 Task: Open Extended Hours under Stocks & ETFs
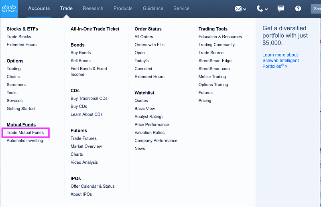pyautogui.click(x=22, y=45)
